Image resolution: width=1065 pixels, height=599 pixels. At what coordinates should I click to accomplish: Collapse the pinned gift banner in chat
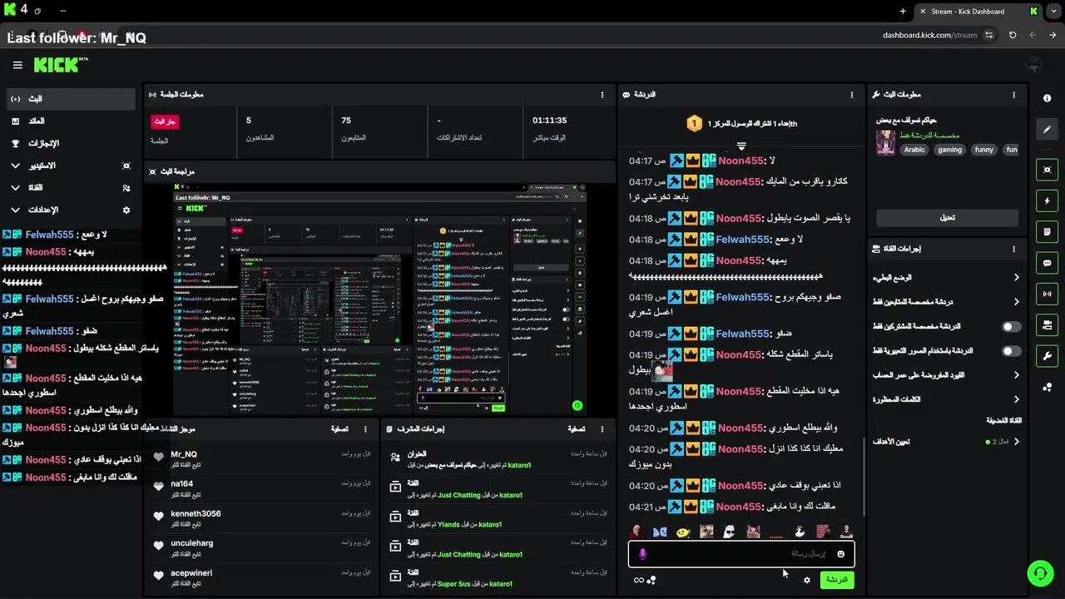coord(741,146)
